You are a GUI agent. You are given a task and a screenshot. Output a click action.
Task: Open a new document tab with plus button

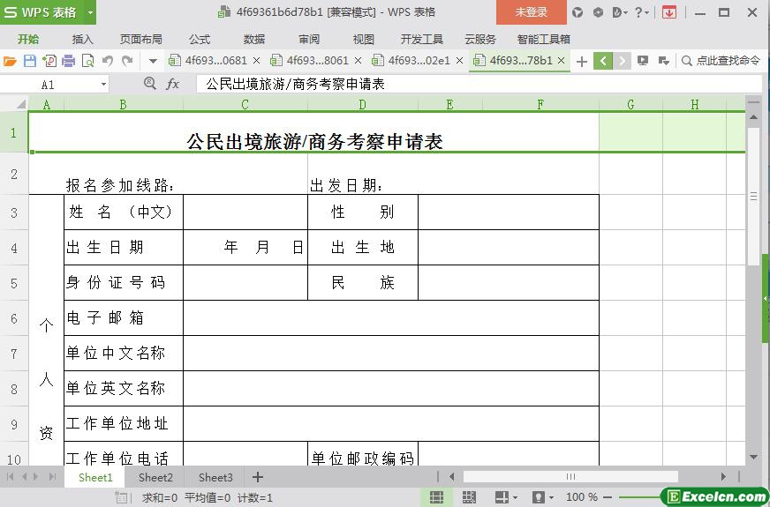coord(581,61)
